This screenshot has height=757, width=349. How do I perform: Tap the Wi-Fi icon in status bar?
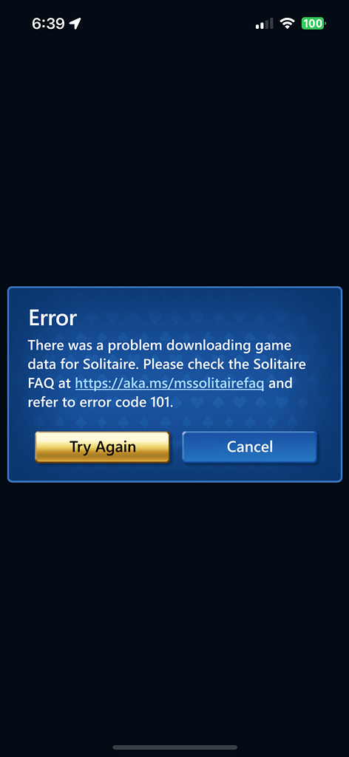coord(288,23)
